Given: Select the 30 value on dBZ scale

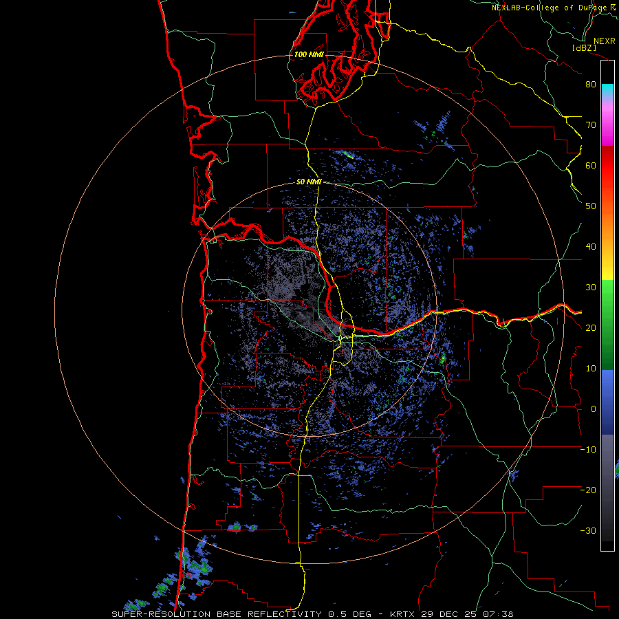Looking at the screenshot, I should point(591,287).
